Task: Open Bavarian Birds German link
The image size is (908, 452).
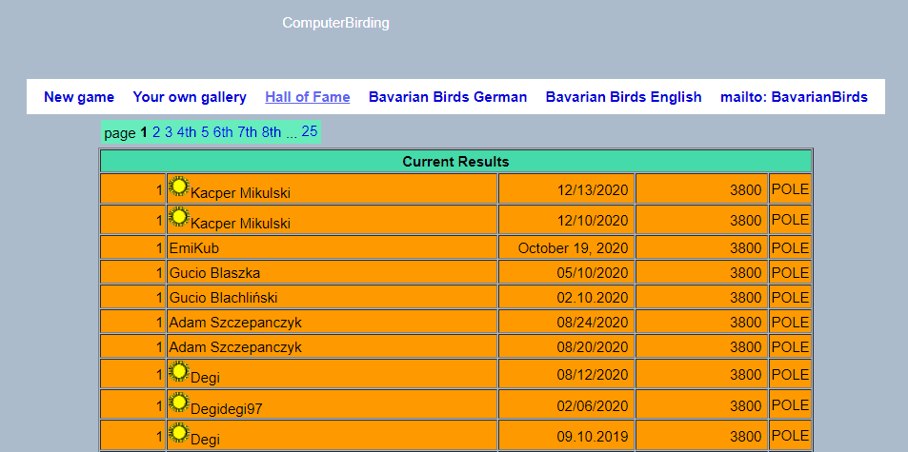Action: click(x=448, y=97)
